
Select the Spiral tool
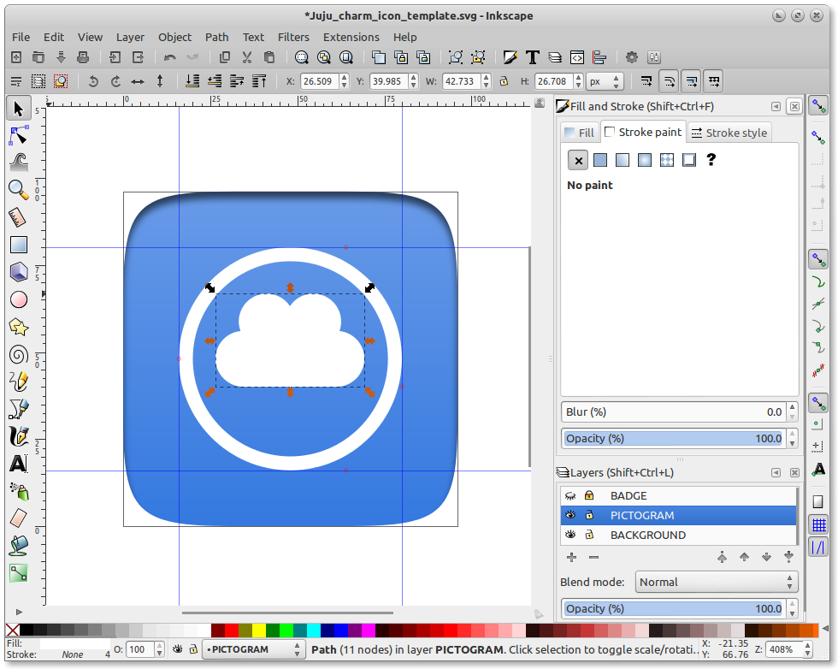tap(18, 355)
